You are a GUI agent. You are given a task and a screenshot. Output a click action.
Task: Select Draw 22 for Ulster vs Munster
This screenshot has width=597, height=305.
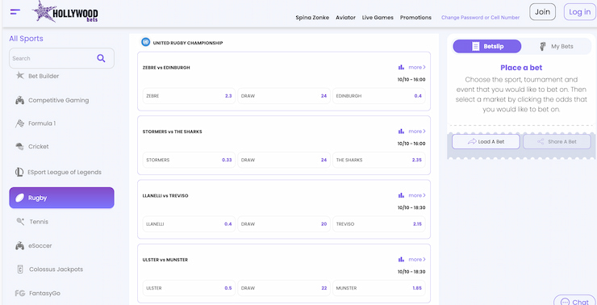(284, 288)
